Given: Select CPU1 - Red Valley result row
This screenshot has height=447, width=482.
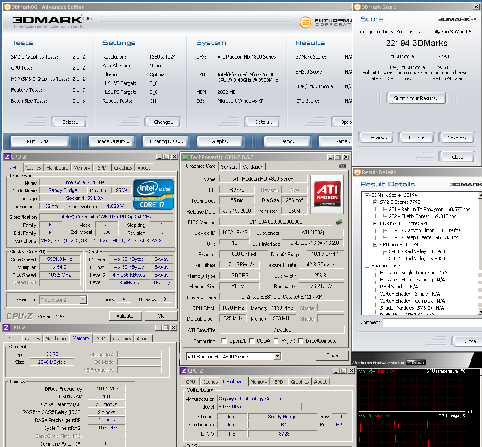Looking at the screenshot, I should click(x=419, y=251).
